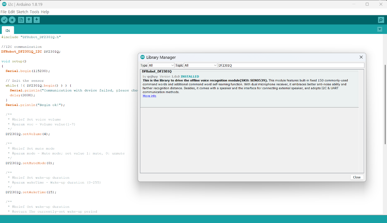Open the Tools menu

(35, 12)
